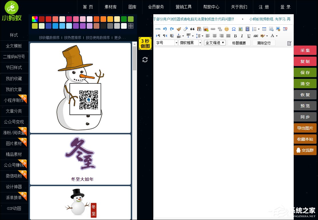Screen dimensions: 318x220
Task: Apply first-line indent
Action: pyautogui.click(x=172, y=36)
